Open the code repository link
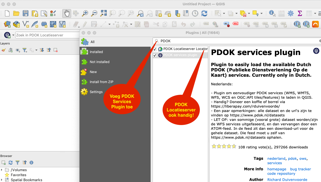This screenshot has width=321, height=182. [x=281, y=174]
